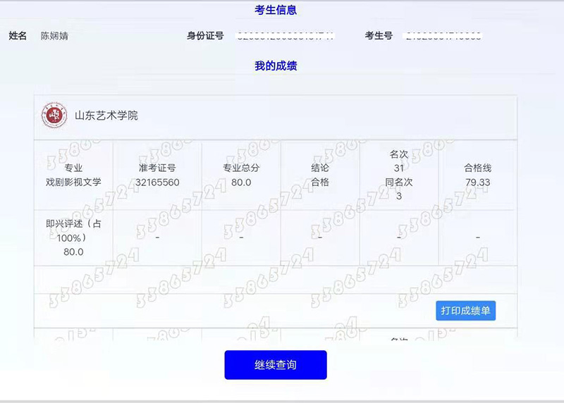Select the 合格线 value 79.33
564x403 pixels.
[478, 182]
